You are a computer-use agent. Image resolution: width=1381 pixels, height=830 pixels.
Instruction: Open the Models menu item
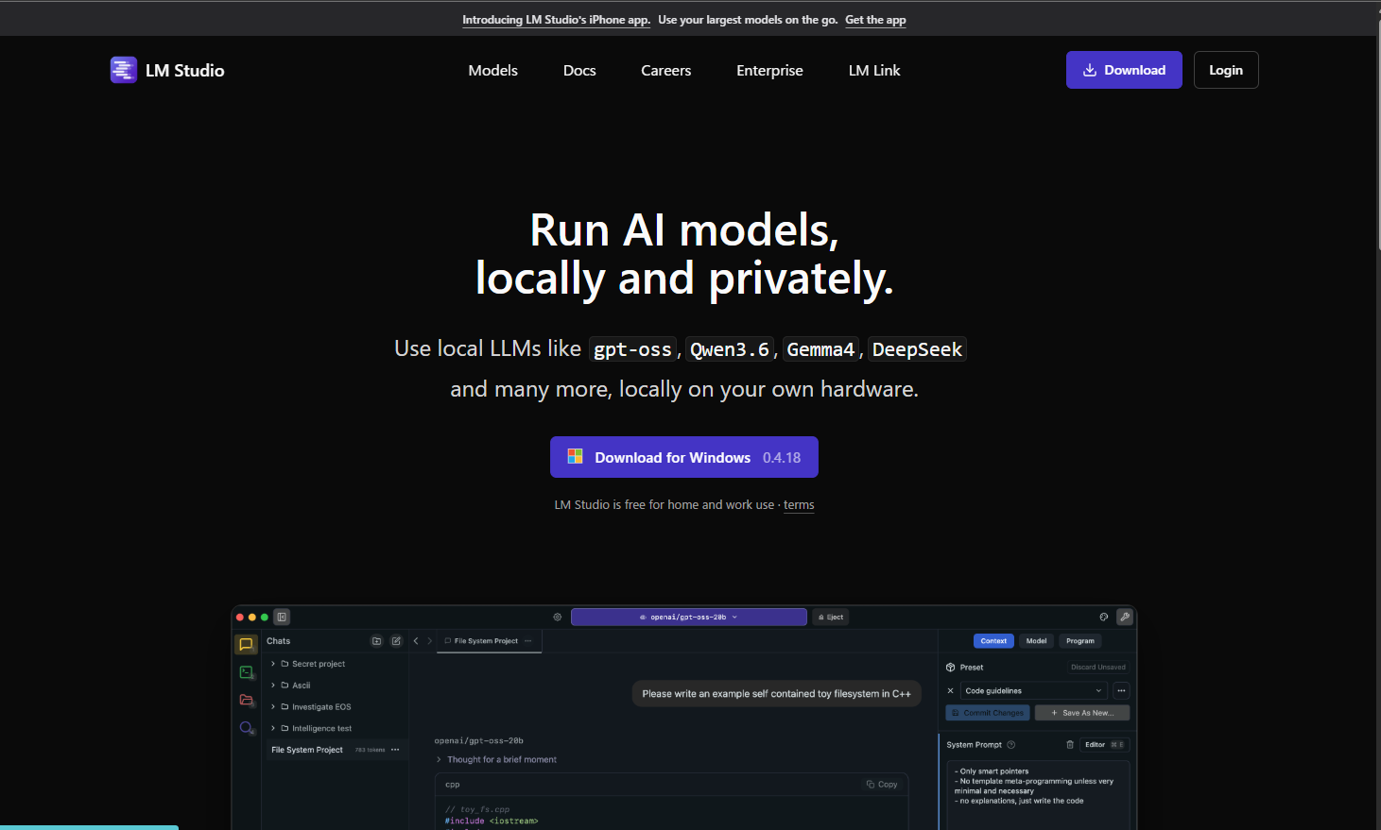[492, 70]
